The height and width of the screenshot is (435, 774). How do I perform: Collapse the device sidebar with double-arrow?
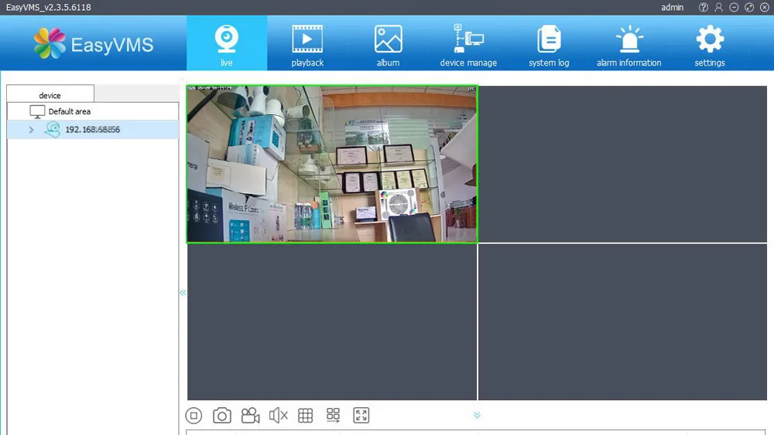coord(183,293)
